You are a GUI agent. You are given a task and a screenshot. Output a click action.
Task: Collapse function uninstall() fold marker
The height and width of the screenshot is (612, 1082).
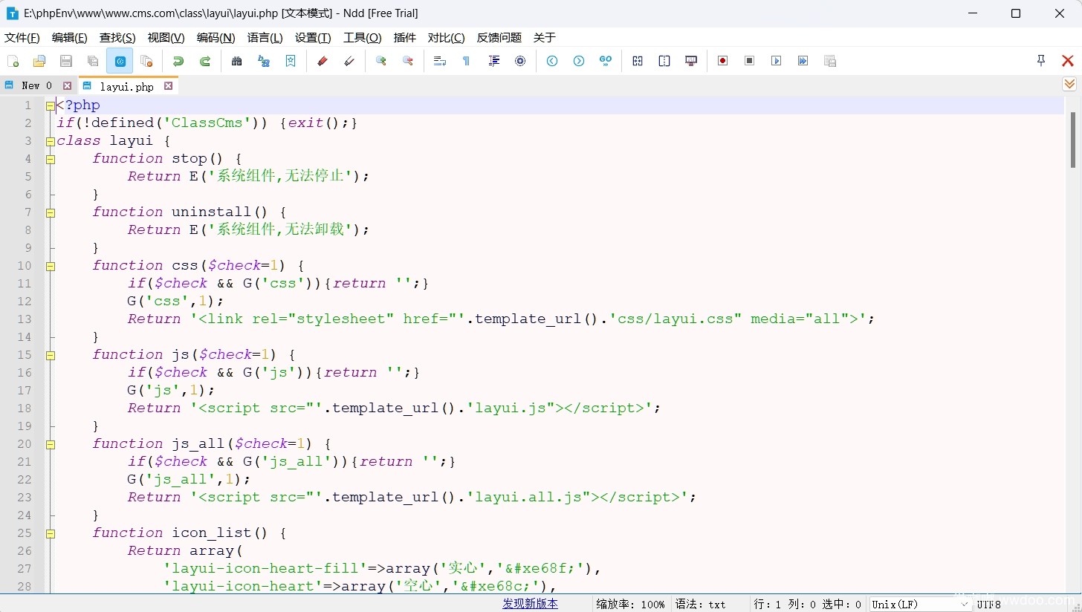click(51, 212)
